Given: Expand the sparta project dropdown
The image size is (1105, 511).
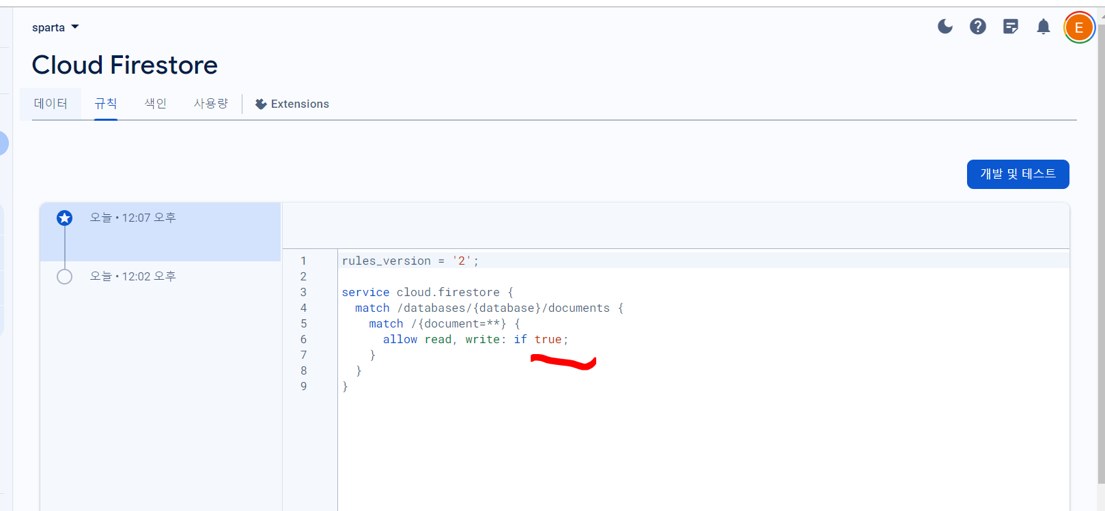Looking at the screenshot, I should pyautogui.click(x=55, y=27).
